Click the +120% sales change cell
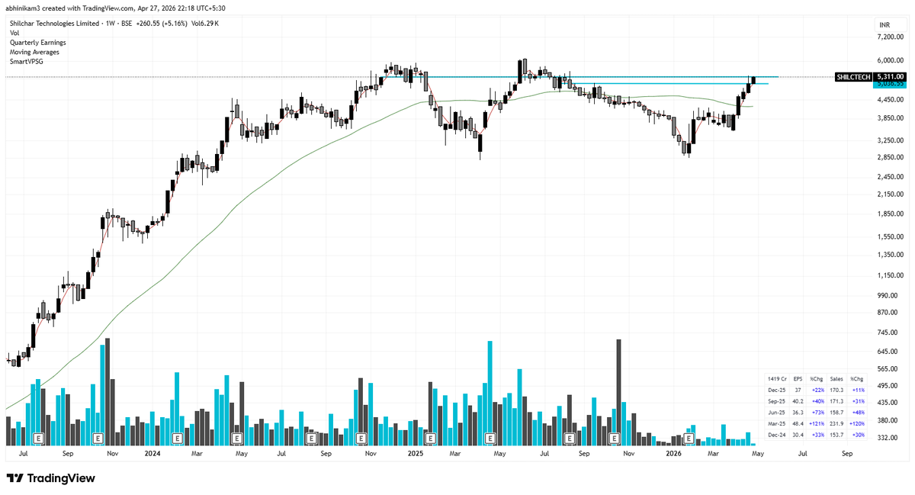This screenshot has height=495, width=915. coord(856,423)
